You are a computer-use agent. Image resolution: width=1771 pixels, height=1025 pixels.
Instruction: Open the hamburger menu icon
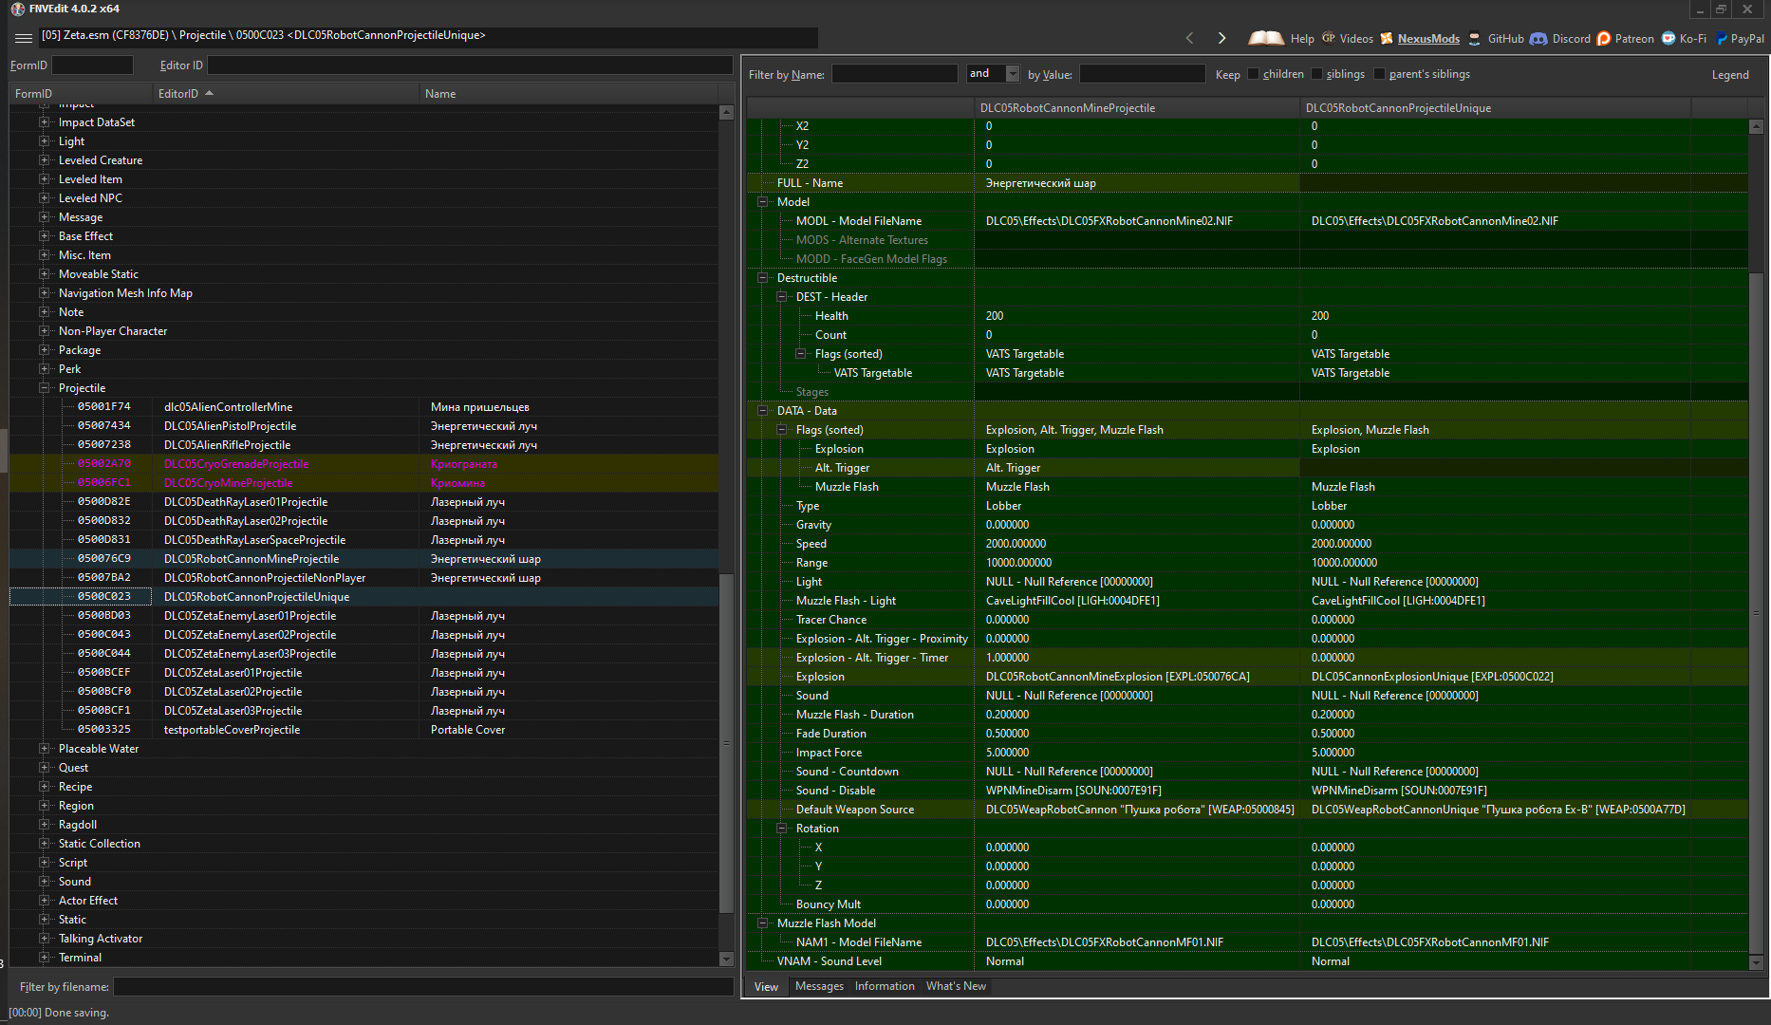point(24,38)
